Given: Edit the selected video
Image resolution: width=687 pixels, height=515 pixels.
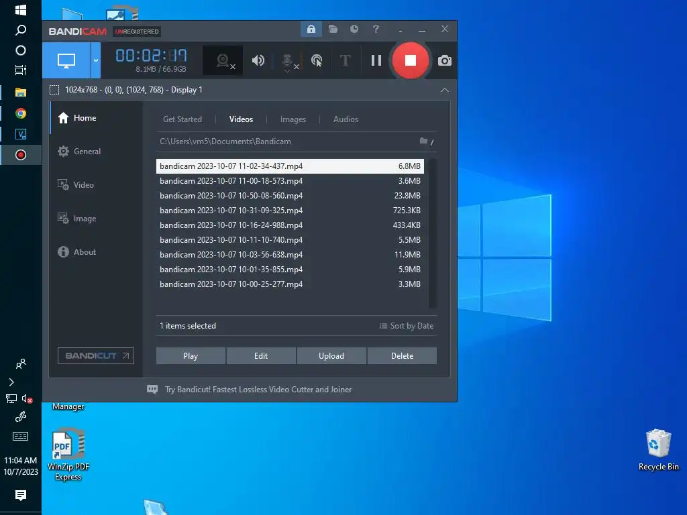Looking at the screenshot, I should pos(261,356).
